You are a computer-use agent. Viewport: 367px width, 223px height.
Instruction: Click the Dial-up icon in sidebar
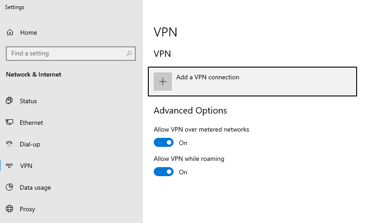pos(9,144)
